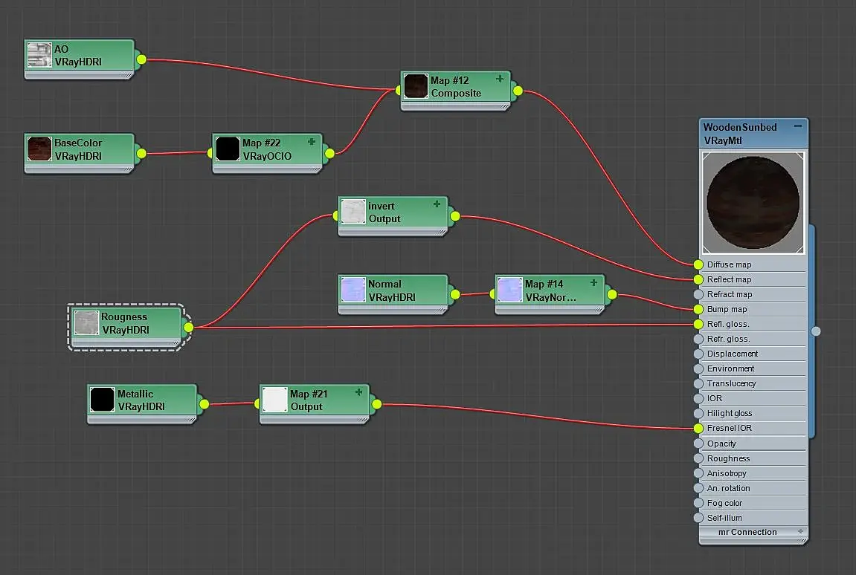Viewport: 856px width, 575px height.
Task: Click the Map #12 Composite output socket
Action: click(518, 91)
